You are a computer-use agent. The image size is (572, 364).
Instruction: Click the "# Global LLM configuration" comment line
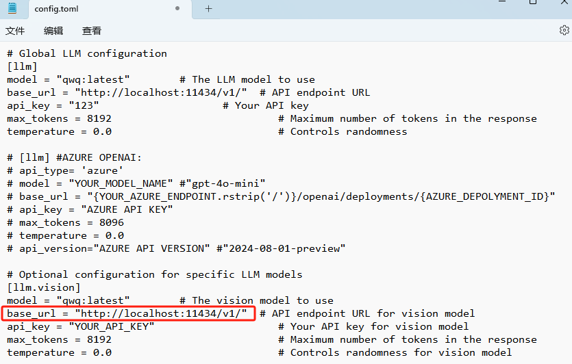[87, 53]
